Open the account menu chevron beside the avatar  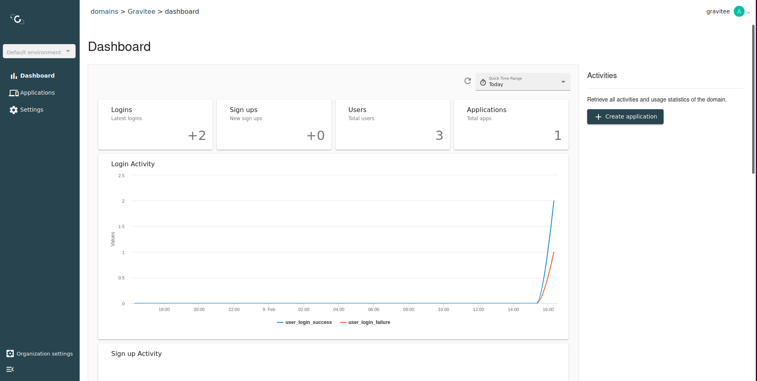tap(749, 12)
